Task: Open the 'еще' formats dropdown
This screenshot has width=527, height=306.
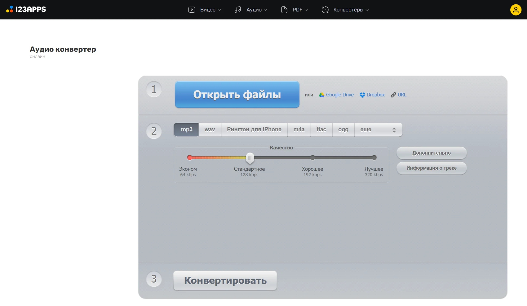Action: (378, 130)
